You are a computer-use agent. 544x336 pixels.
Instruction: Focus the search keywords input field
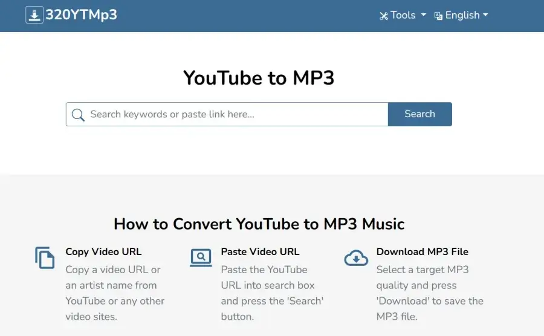(227, 114)
